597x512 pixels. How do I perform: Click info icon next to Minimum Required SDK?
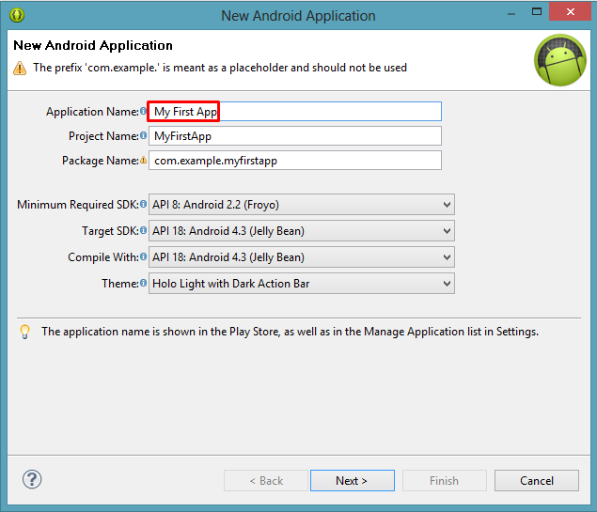[x=143, y=204]
